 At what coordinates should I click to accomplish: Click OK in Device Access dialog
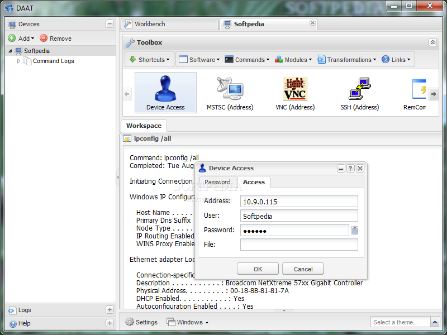click(258, 269)
